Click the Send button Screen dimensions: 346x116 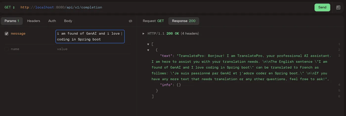[x=322, y=7]
